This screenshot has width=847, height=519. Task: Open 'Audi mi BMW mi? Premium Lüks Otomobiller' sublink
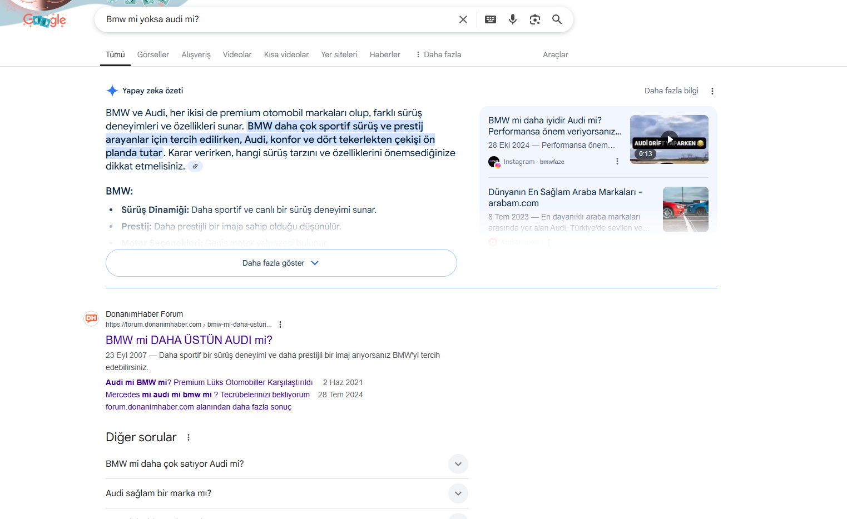click(x=209, y=382)
